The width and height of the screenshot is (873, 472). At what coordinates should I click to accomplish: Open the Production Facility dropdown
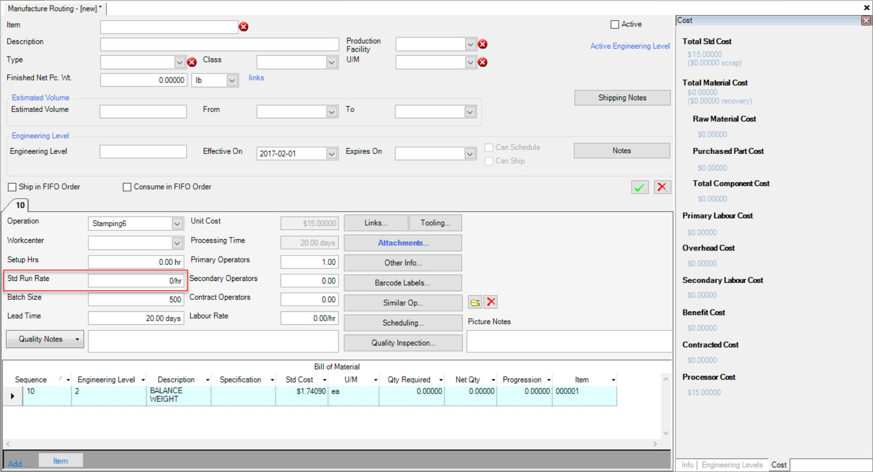coord(470,44)
